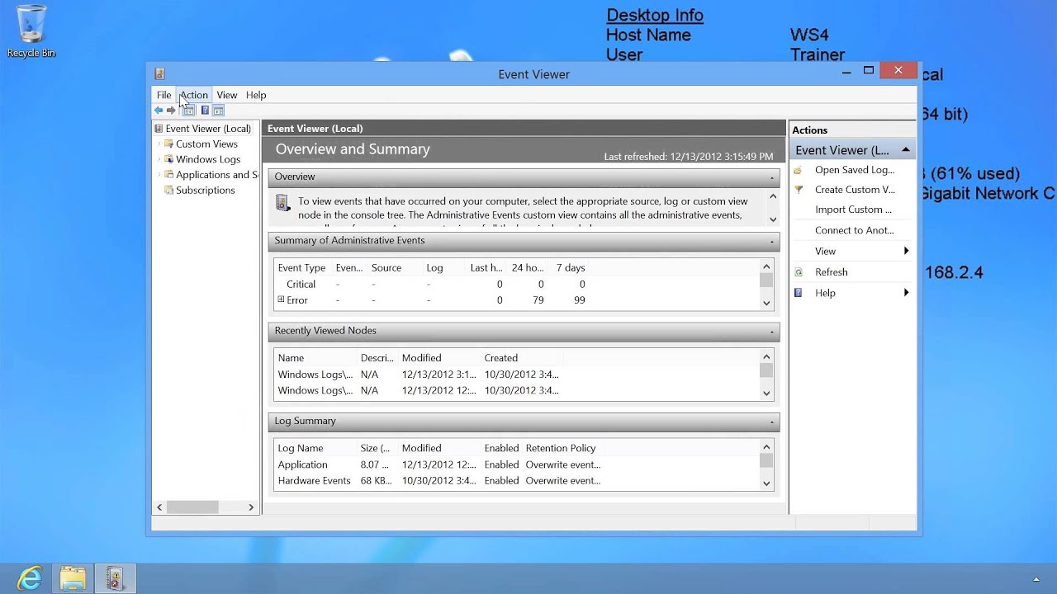
Task: Show hidden tray icons arrow
Action: pyautogui.click(x=1036, y=579)
